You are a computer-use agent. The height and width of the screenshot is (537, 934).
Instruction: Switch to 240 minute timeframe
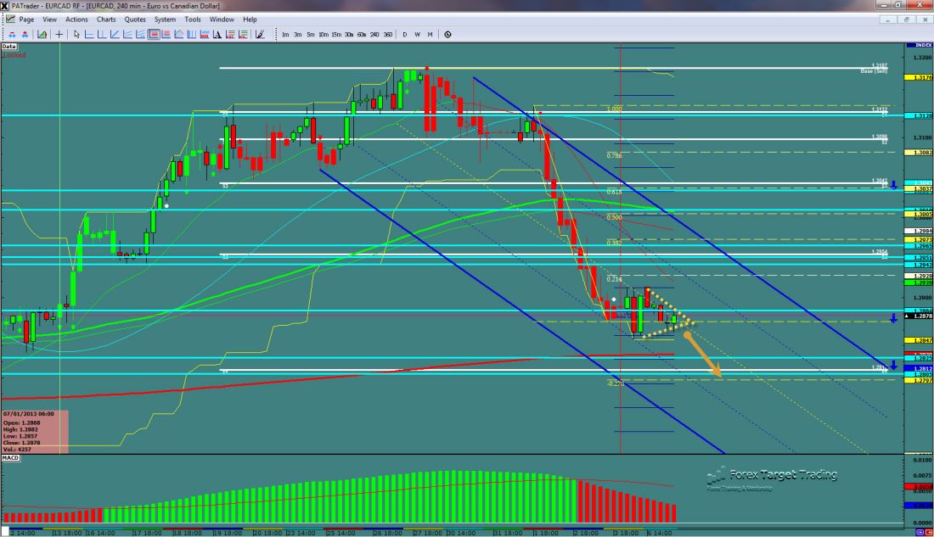(x=375, y=34)
